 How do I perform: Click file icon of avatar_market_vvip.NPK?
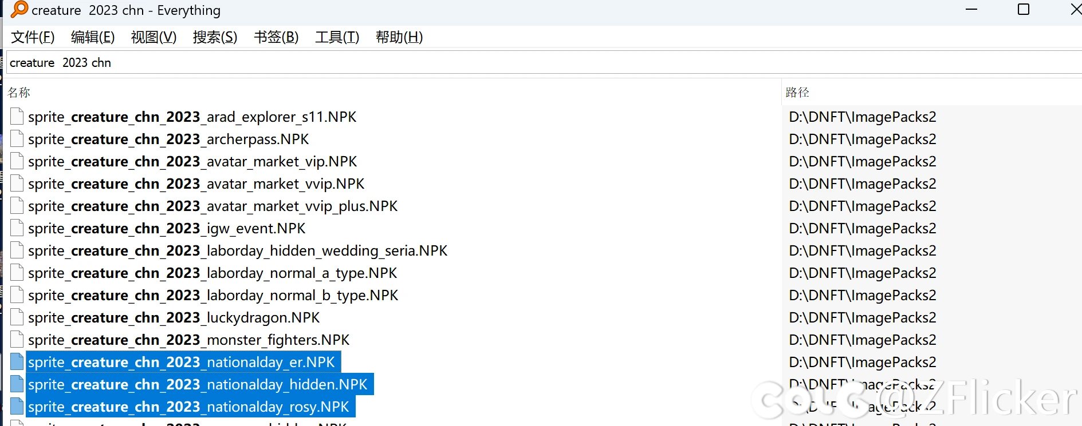pos(17,184)
